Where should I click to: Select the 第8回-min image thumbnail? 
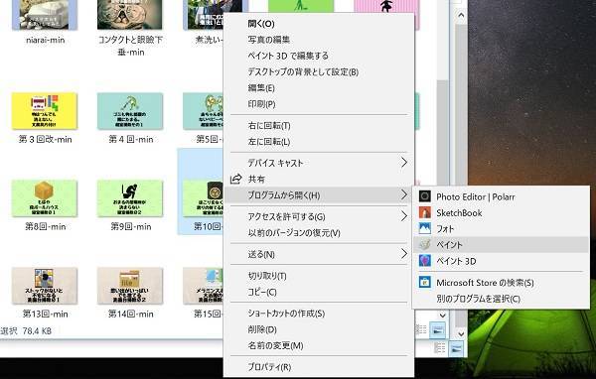coord(45,198)
